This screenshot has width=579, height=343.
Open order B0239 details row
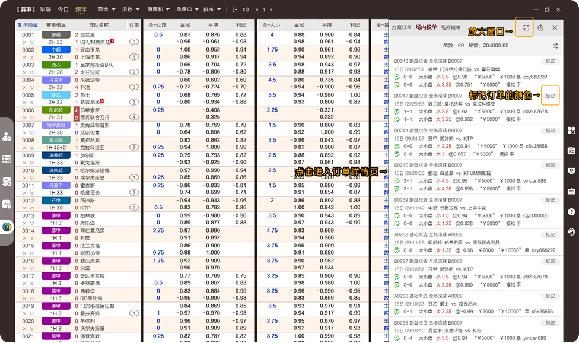pyautogui.click(x=476, y=212)
